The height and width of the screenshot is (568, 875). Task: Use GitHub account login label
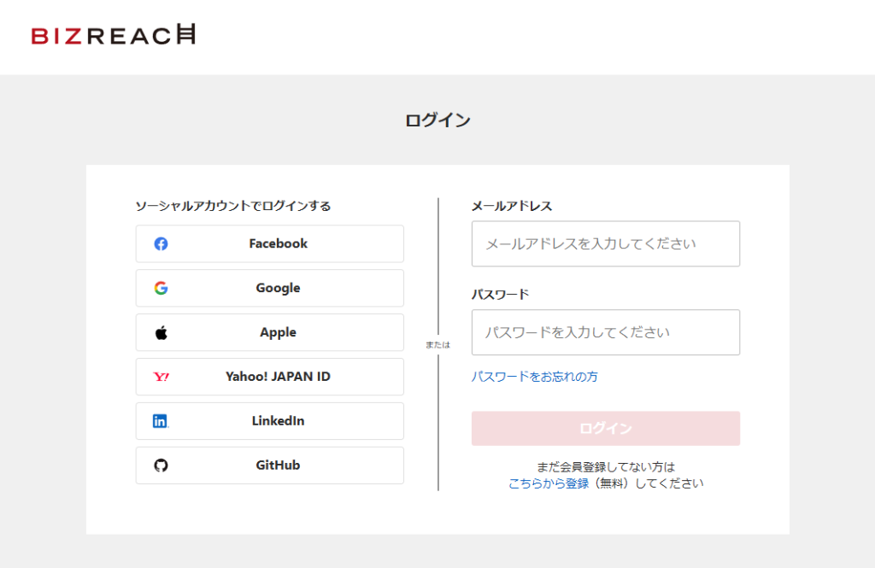(x=278, y=466)
